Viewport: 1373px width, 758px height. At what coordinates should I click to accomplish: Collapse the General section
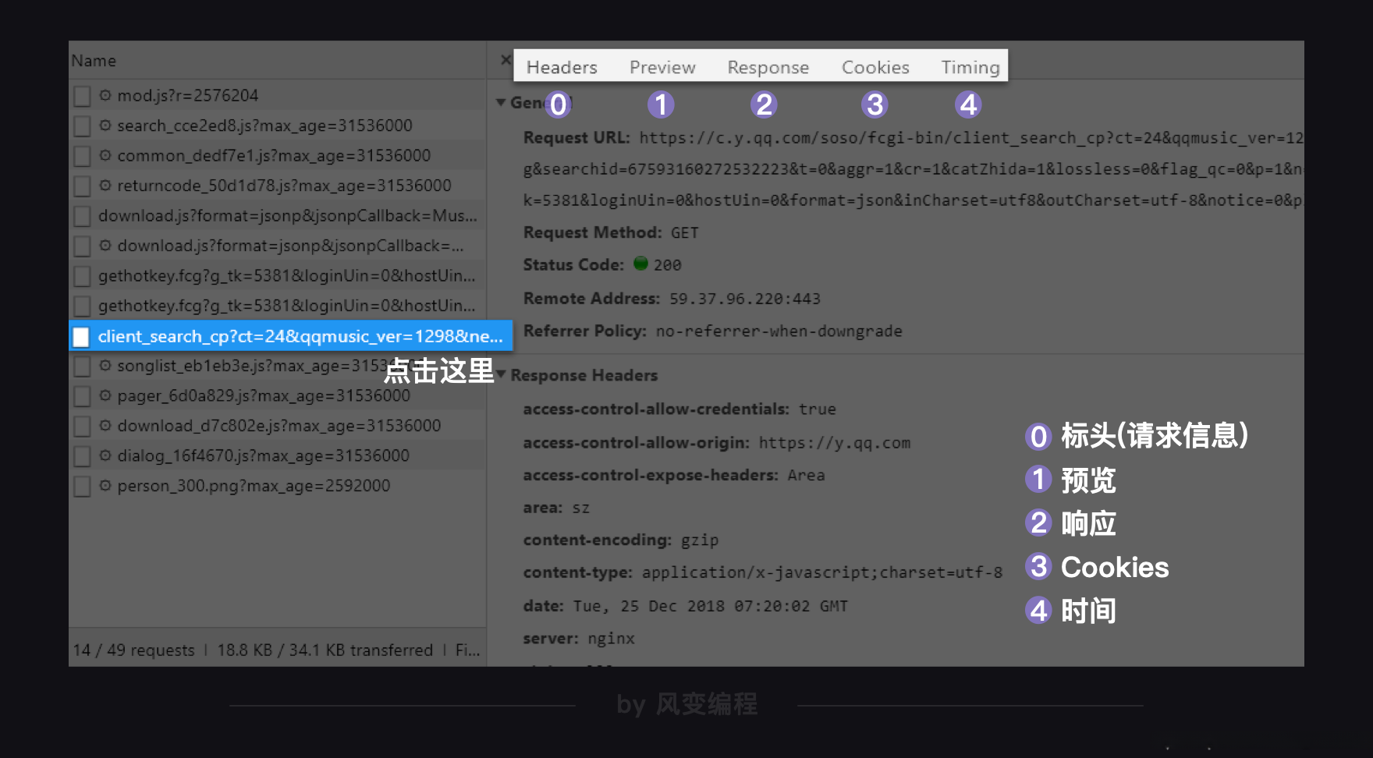[500, 102]
